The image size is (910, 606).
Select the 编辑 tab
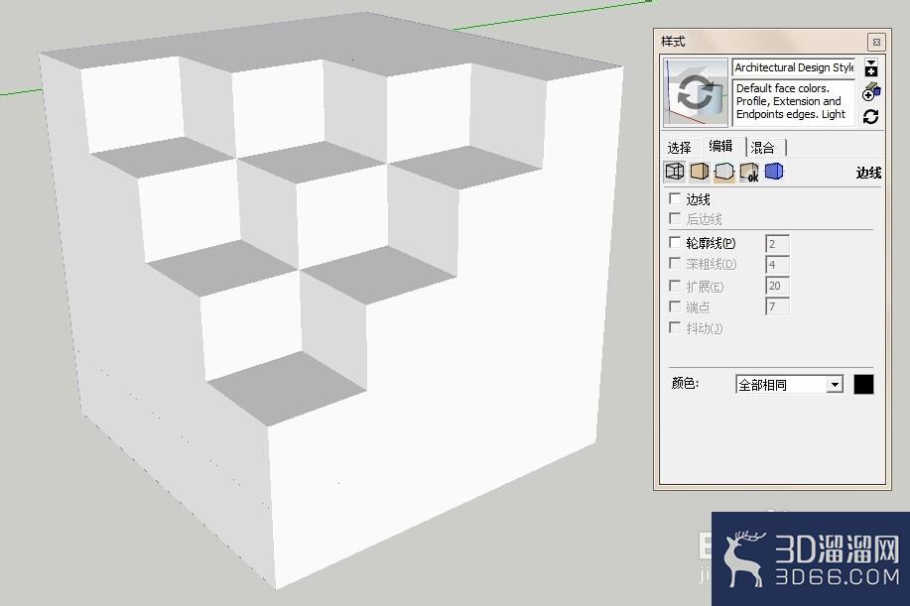[720, 146]
